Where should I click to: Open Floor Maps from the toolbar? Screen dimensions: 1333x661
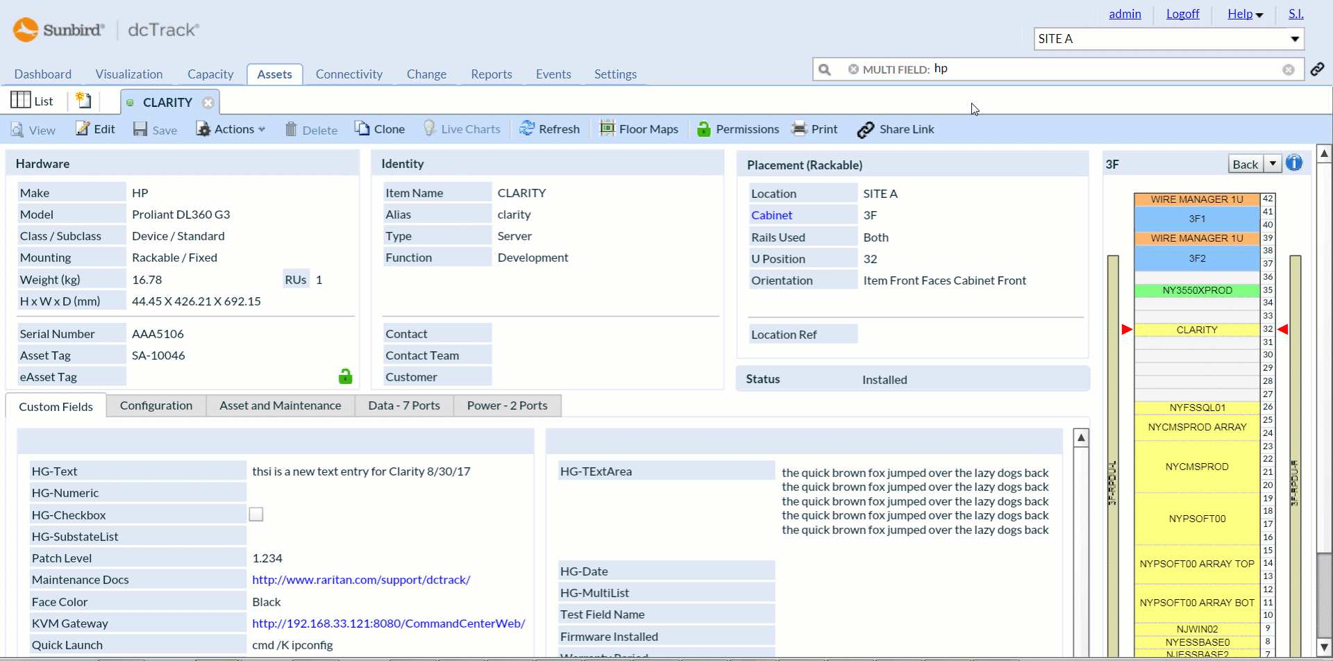(x=639, y=129)
